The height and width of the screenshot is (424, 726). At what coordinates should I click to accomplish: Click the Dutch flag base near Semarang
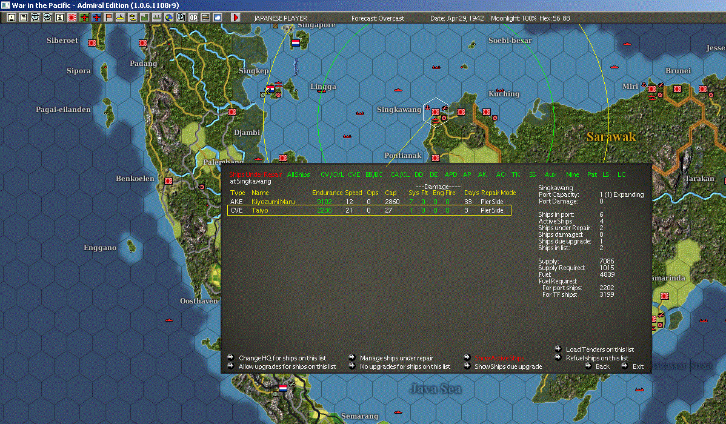coord(283,388)
